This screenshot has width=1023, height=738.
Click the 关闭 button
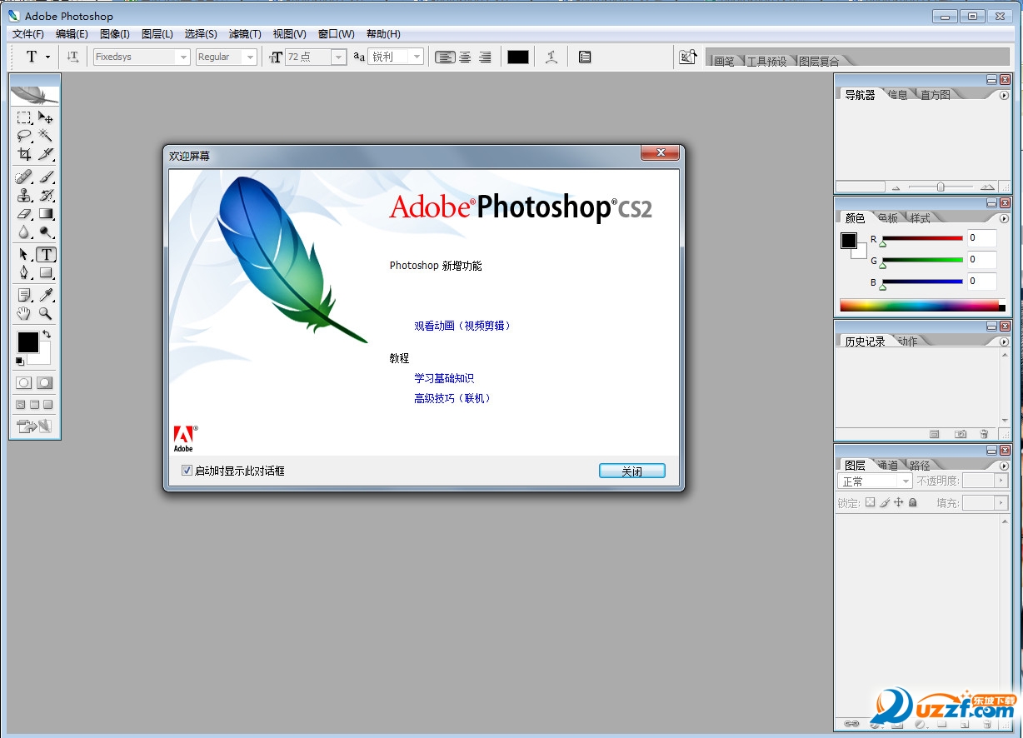pos(632,471)
